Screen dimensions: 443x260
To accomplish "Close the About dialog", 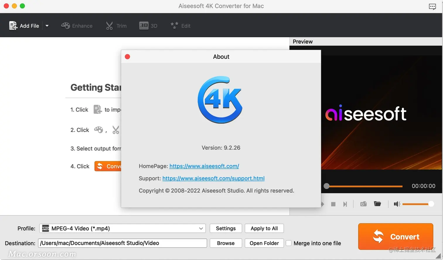I will coord(127,57).
